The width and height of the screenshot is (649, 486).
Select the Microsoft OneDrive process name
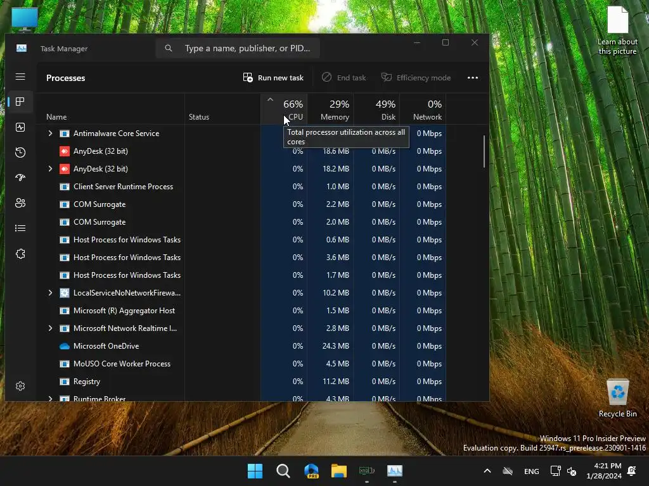[x=106, y=346]
